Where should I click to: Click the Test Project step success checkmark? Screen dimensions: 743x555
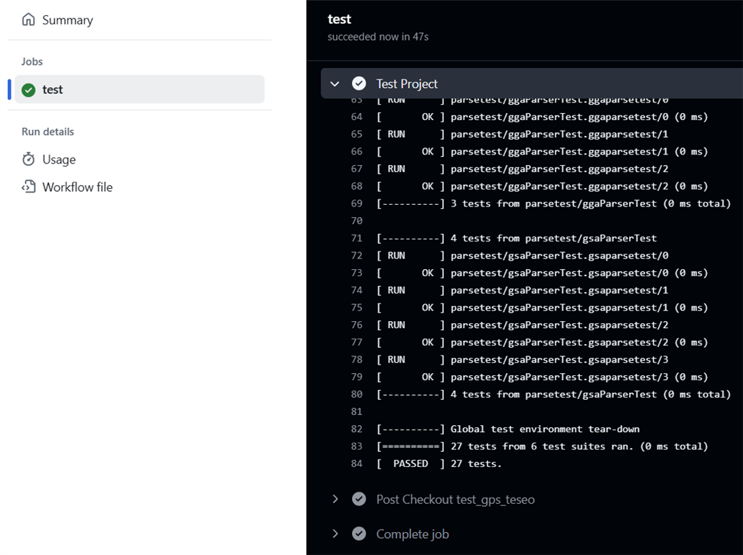pyautogui.click(x=359, y=83)
